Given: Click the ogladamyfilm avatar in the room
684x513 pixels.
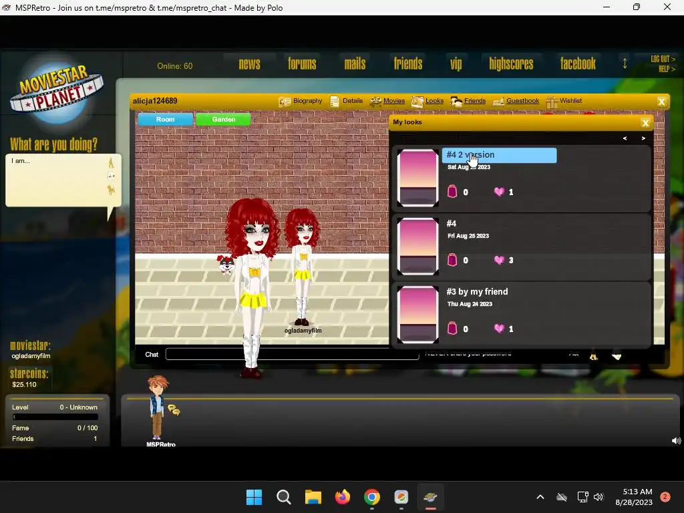Looking at the screenshot, I should 301,267.
